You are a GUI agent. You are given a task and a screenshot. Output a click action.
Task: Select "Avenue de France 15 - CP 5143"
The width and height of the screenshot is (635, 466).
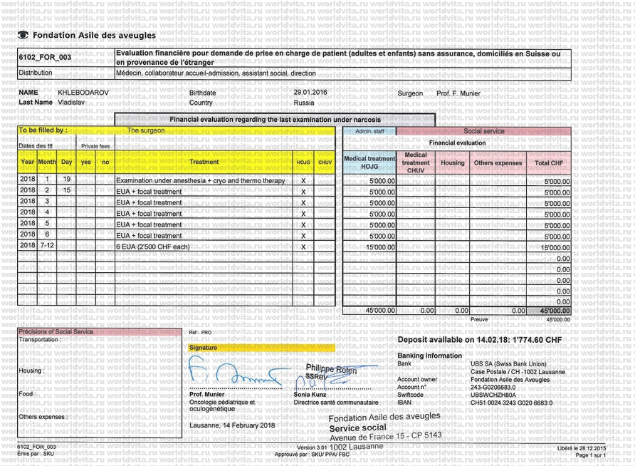(x=386, y=436)
